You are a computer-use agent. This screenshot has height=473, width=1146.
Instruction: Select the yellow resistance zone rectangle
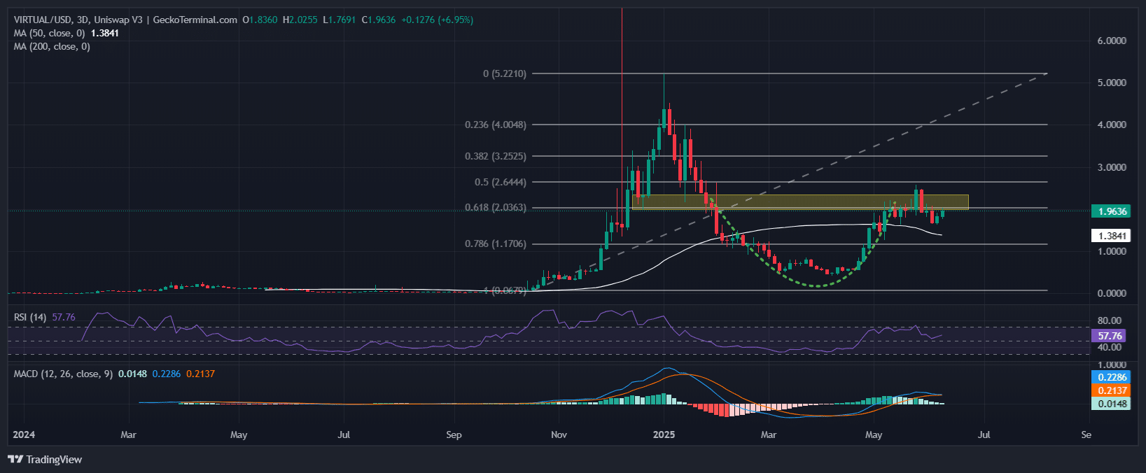click(800, 202)
